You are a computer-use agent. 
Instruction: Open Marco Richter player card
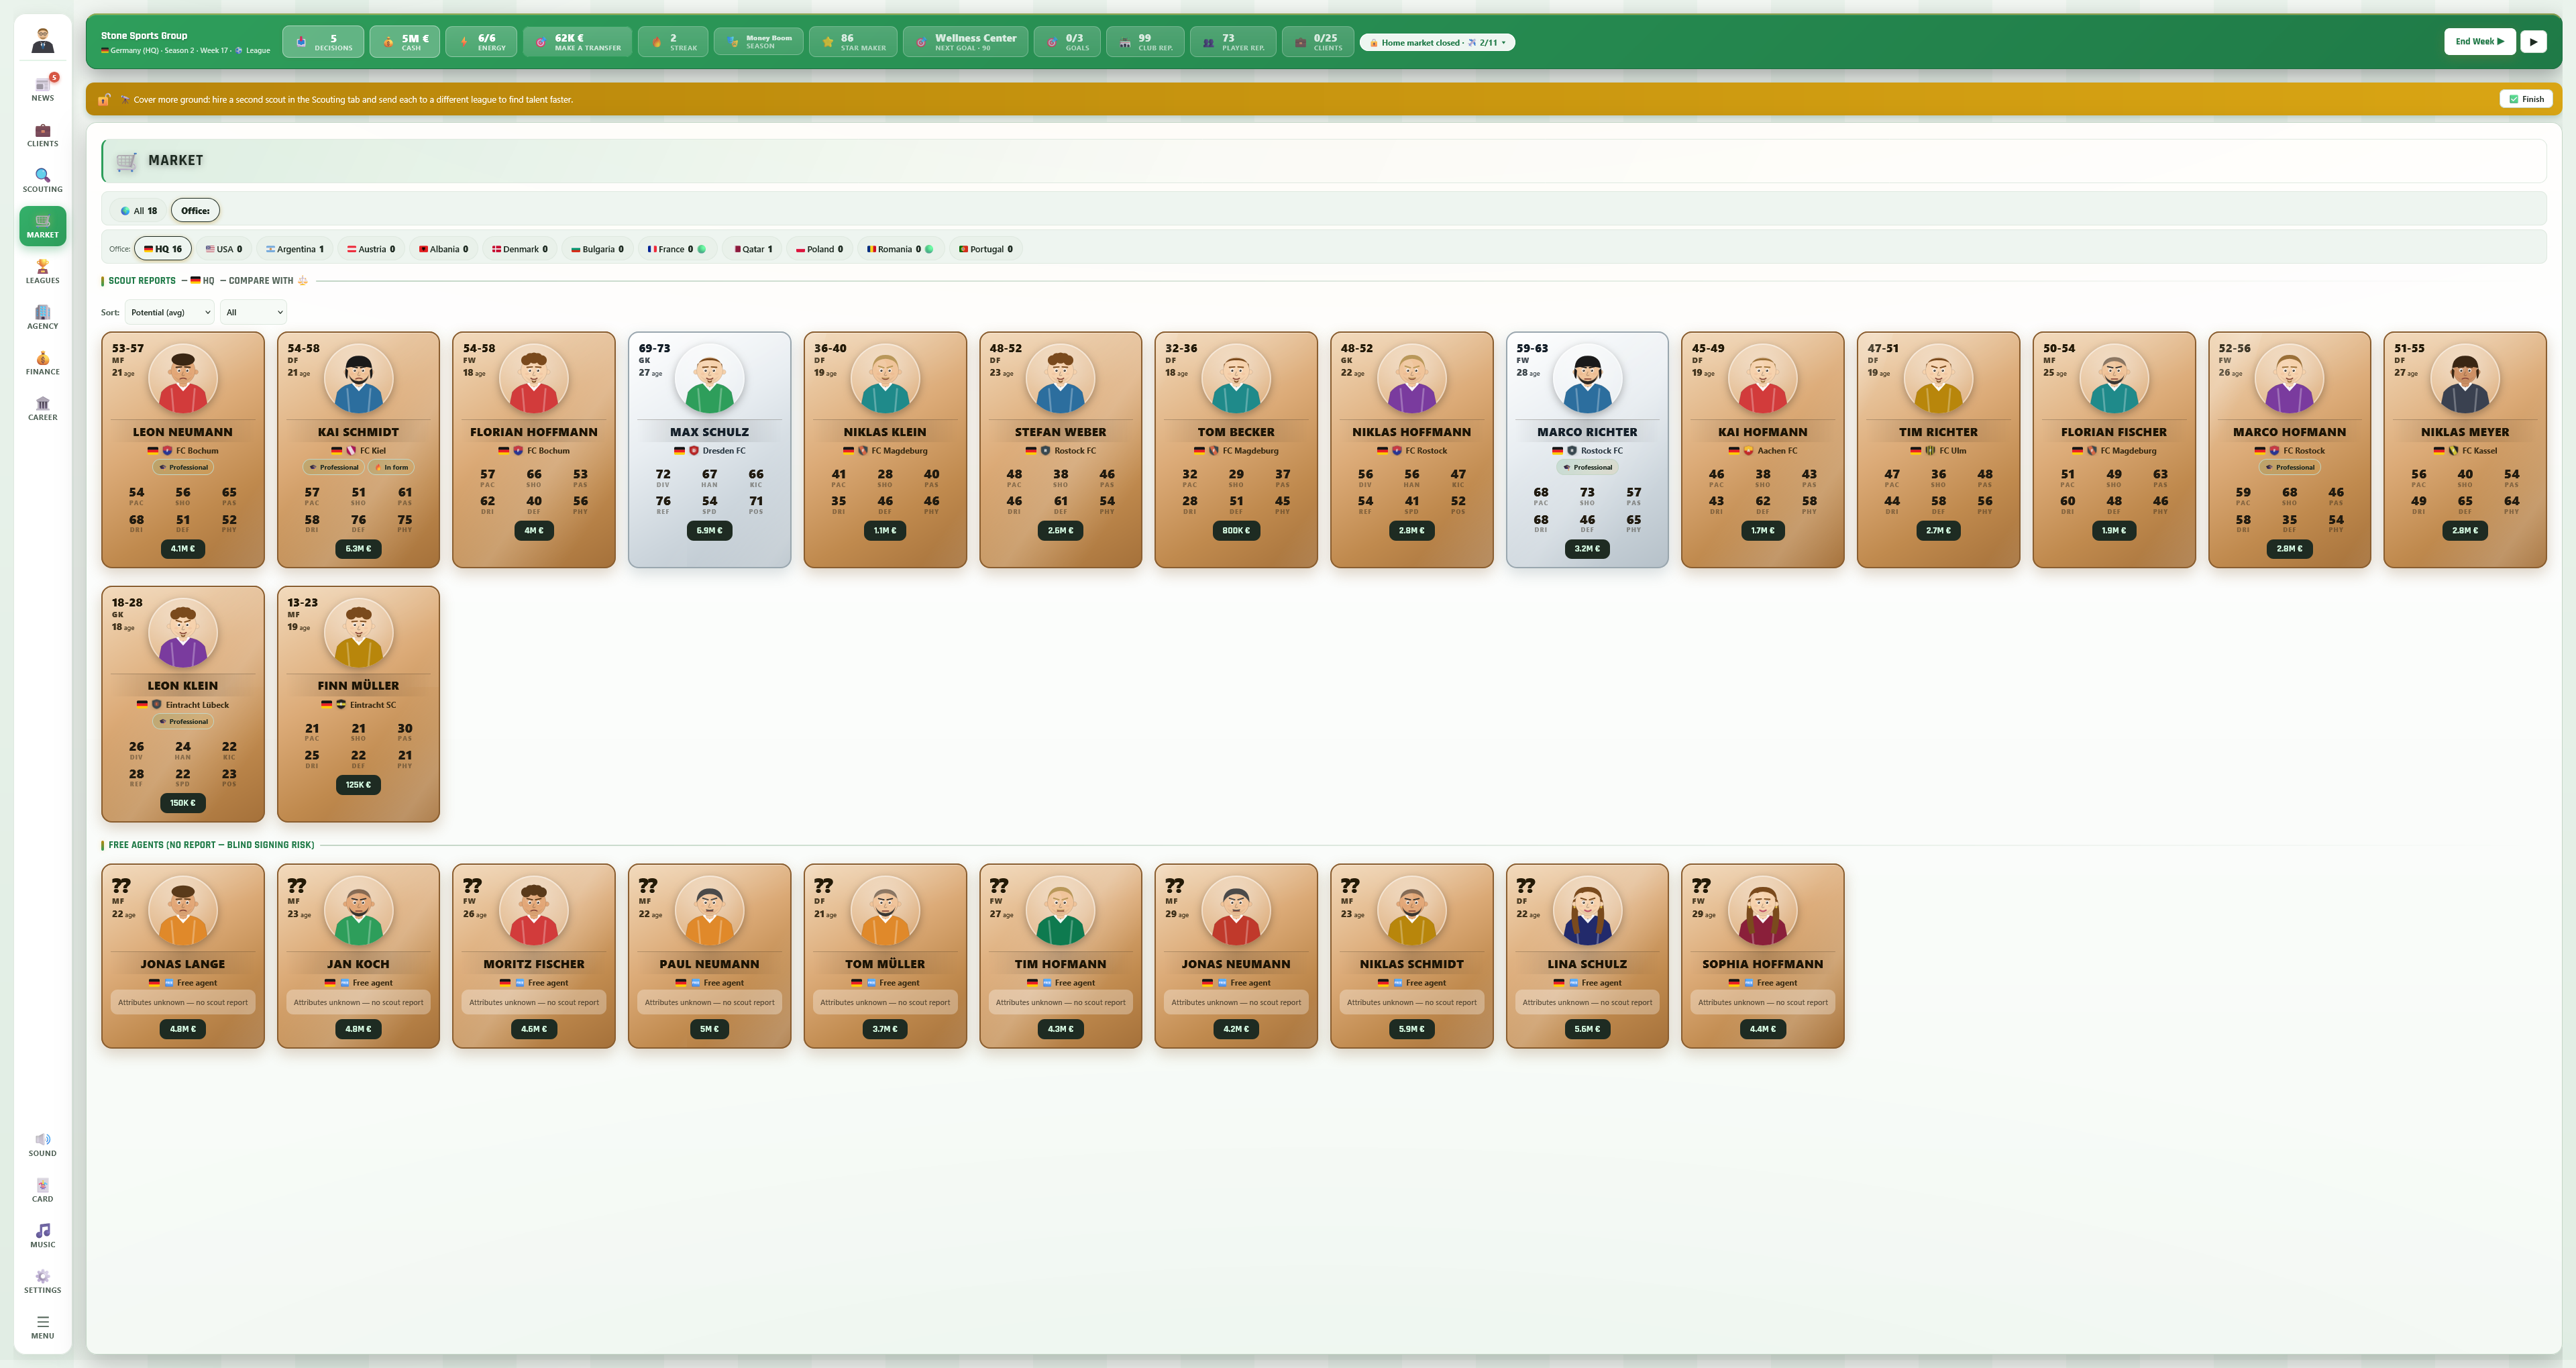click(1587, 449)
